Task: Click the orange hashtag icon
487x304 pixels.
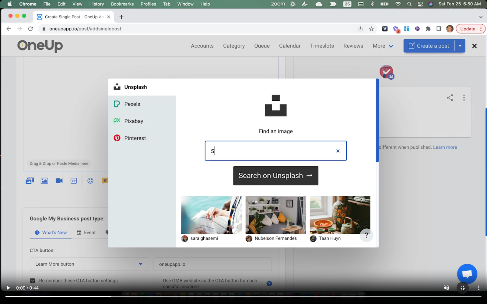Action: [105, 181]
